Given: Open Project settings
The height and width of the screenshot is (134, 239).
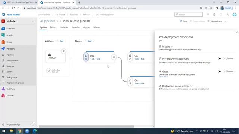Looking at the screenshot, I should click(13, 125).
